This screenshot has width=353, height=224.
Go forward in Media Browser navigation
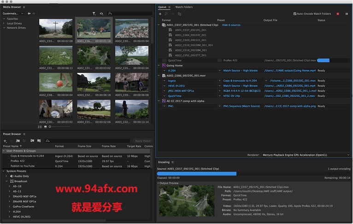[x=34, y=13]
